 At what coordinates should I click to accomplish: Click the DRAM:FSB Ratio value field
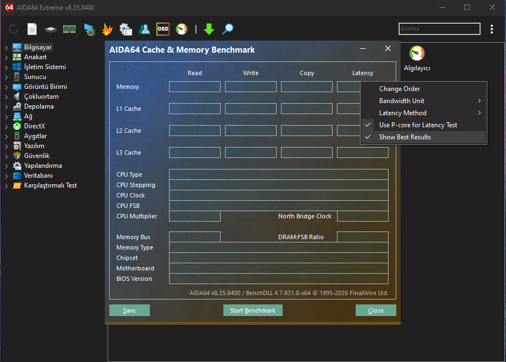(x=362, y=237)
